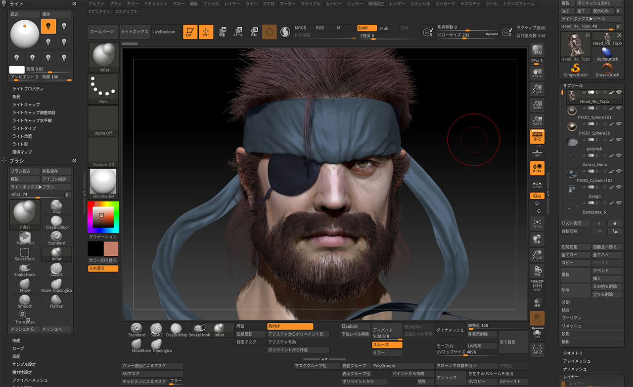This screenshot has height=387, width=633.
Task: Run a BPR render
Action: click(x=537, y=50)
